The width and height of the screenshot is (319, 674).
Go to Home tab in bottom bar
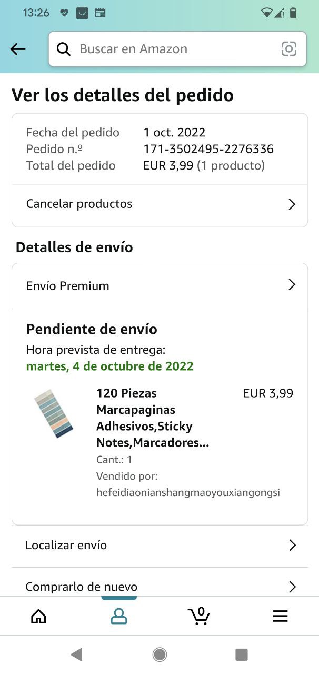38,616
